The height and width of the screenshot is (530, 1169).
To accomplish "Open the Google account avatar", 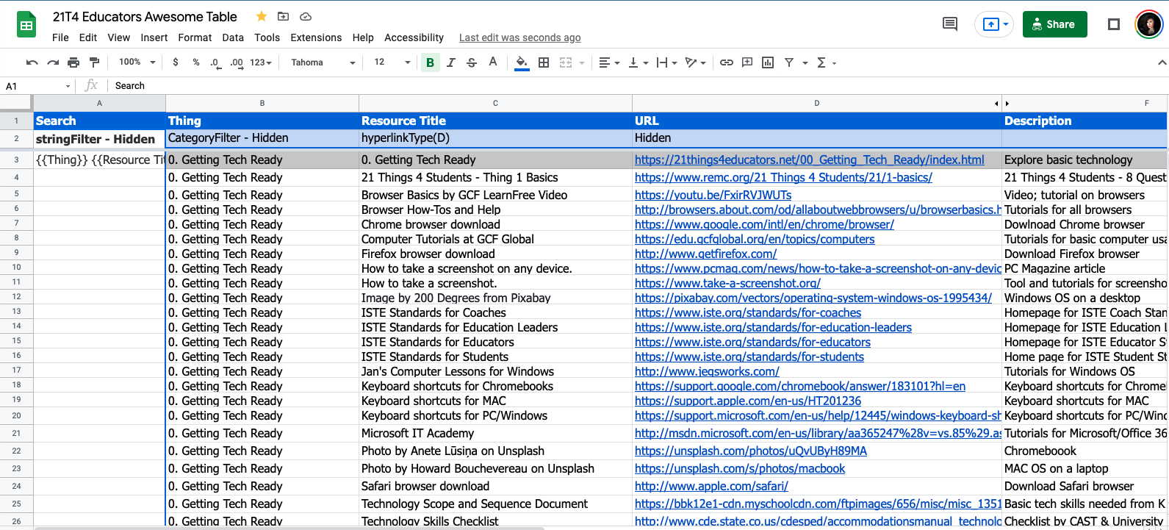I will (x=1148, y=24).
